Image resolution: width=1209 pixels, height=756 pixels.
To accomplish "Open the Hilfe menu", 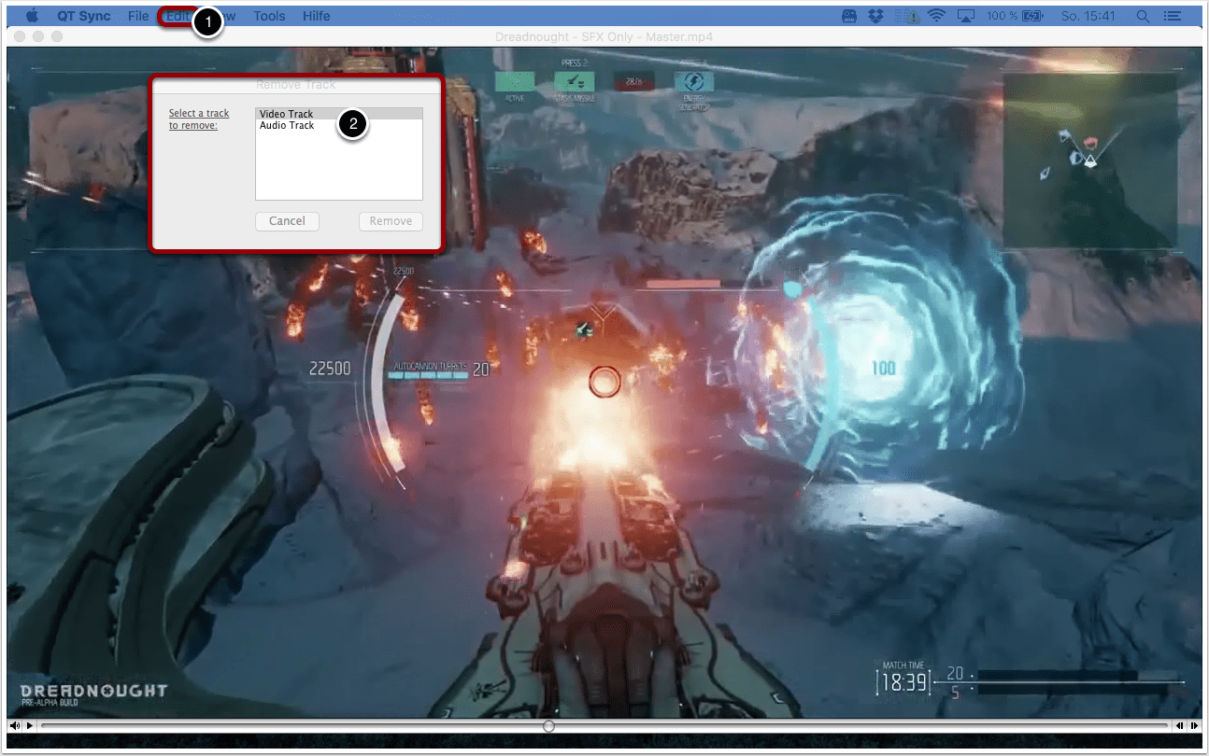I will (317, 16).
